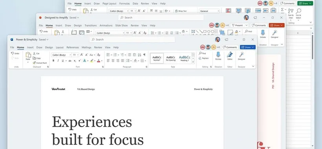The height and width of the screenshot is (149, 322).
Task: Click Replace in Word Editing group
Action: [x=203, y=58]
